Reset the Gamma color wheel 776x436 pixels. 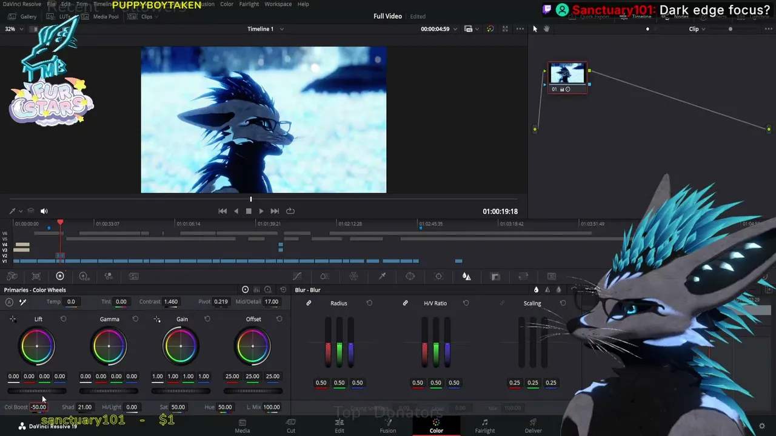coord(135,319)
